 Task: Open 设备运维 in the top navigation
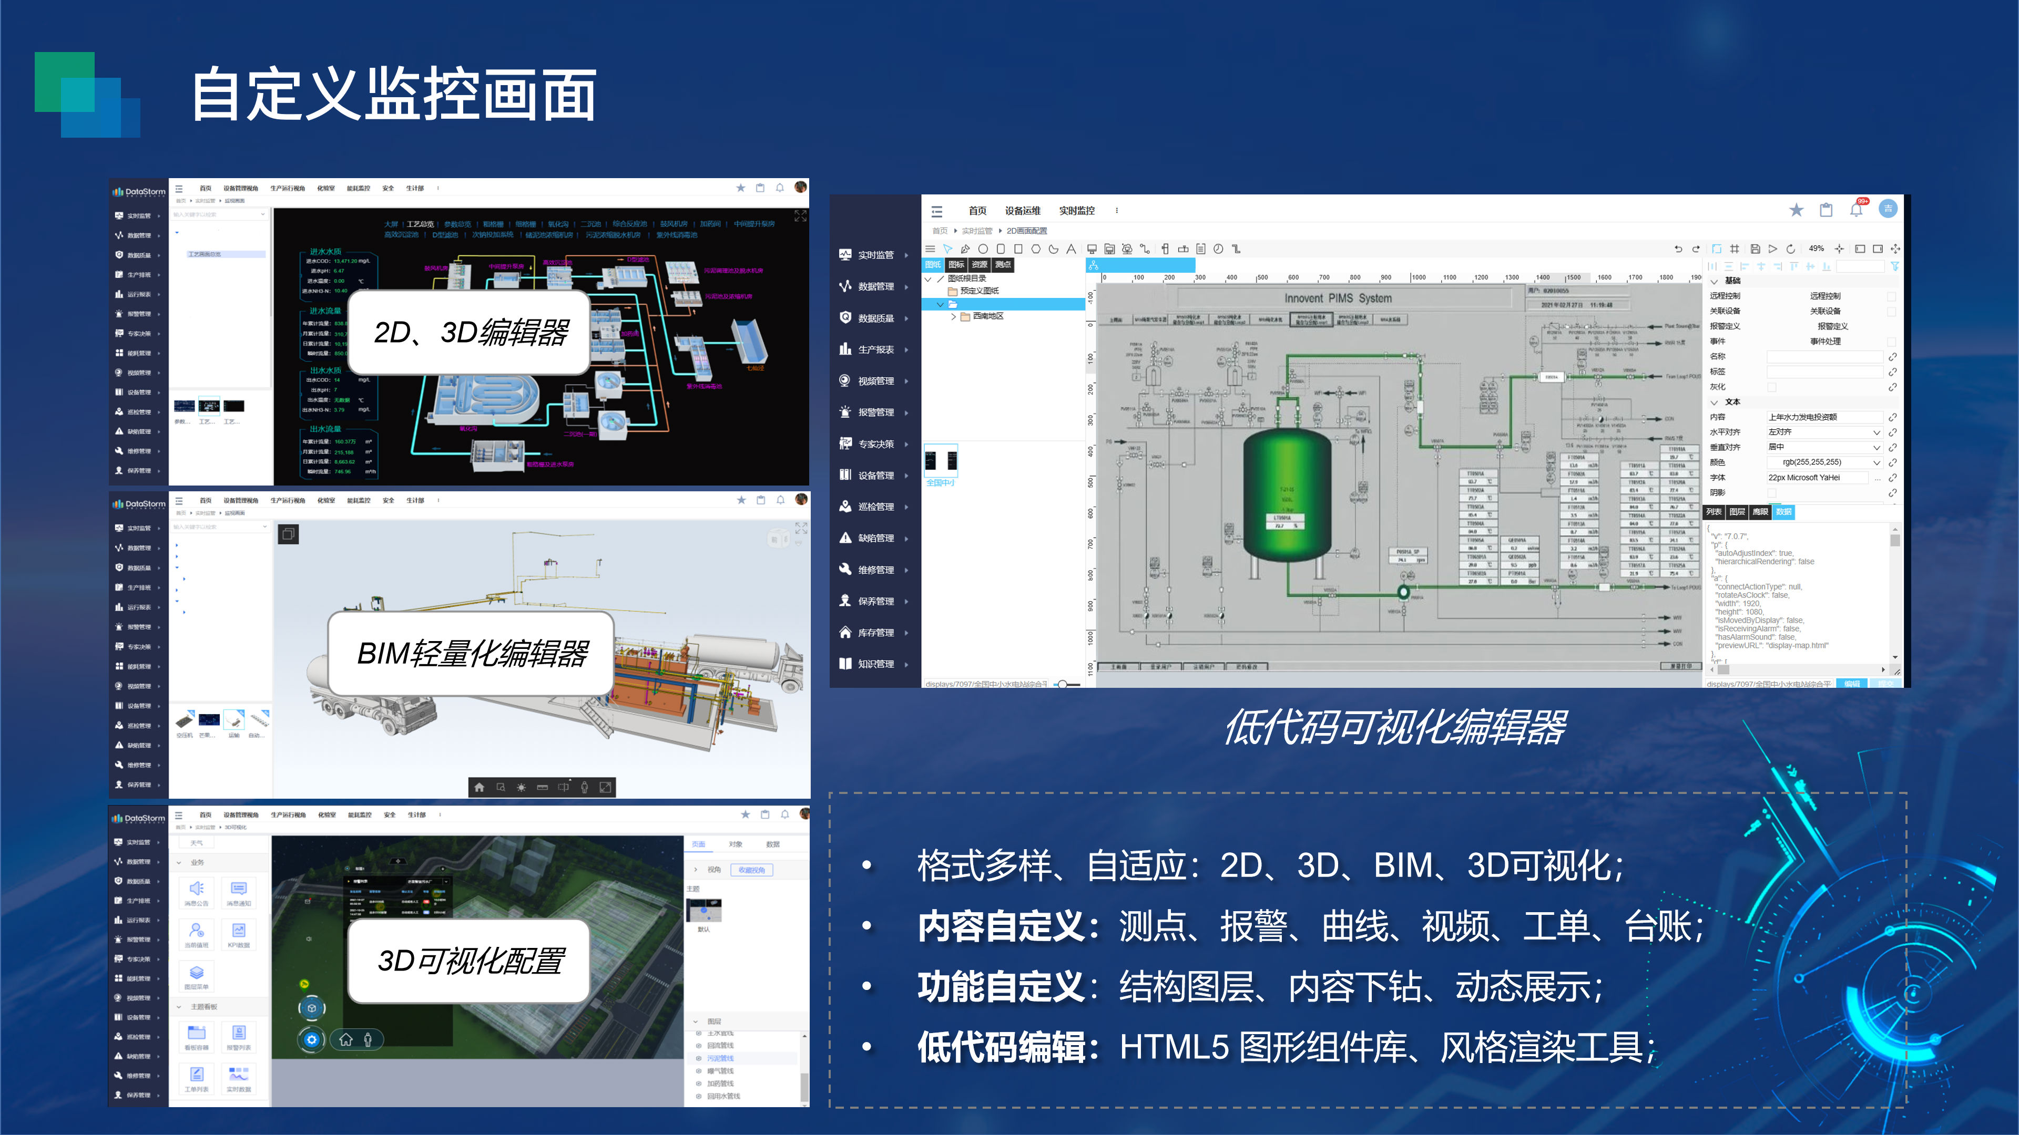coord(1022,211)
